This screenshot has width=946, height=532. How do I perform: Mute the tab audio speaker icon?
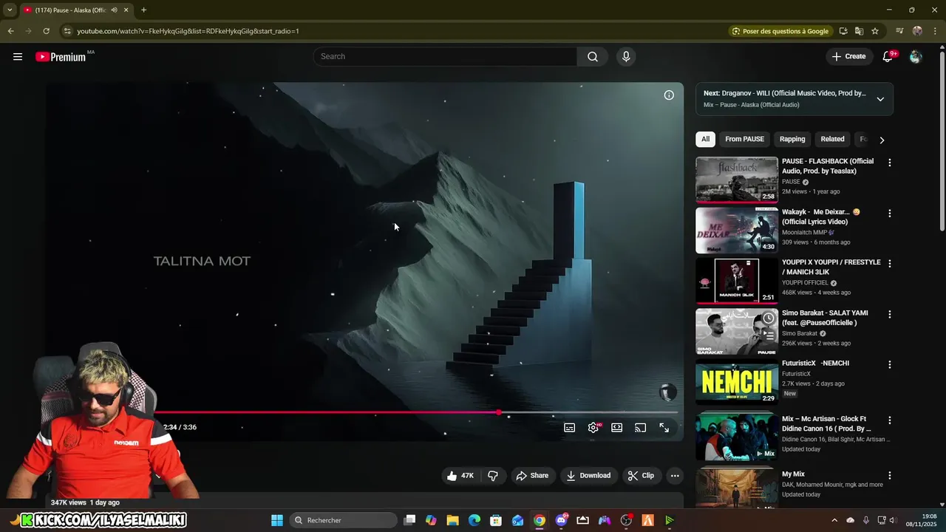pos(114,10)
